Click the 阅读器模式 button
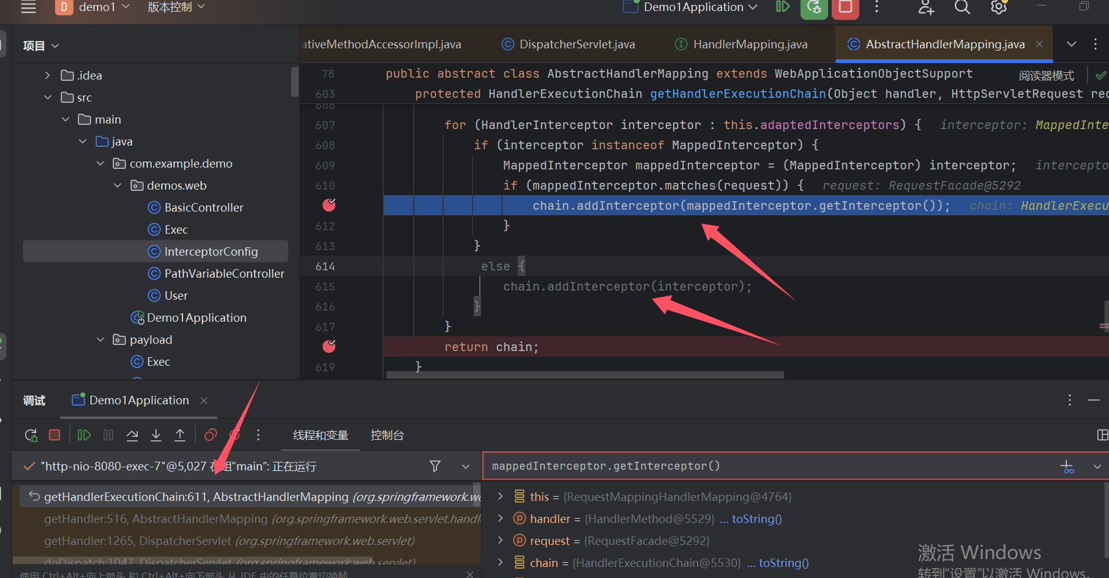This screenshot has width=1109, height=578. (x=1046, y=76)
